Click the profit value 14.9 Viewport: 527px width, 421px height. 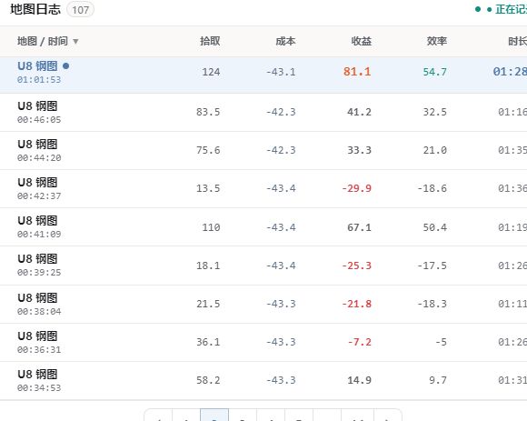359,380
